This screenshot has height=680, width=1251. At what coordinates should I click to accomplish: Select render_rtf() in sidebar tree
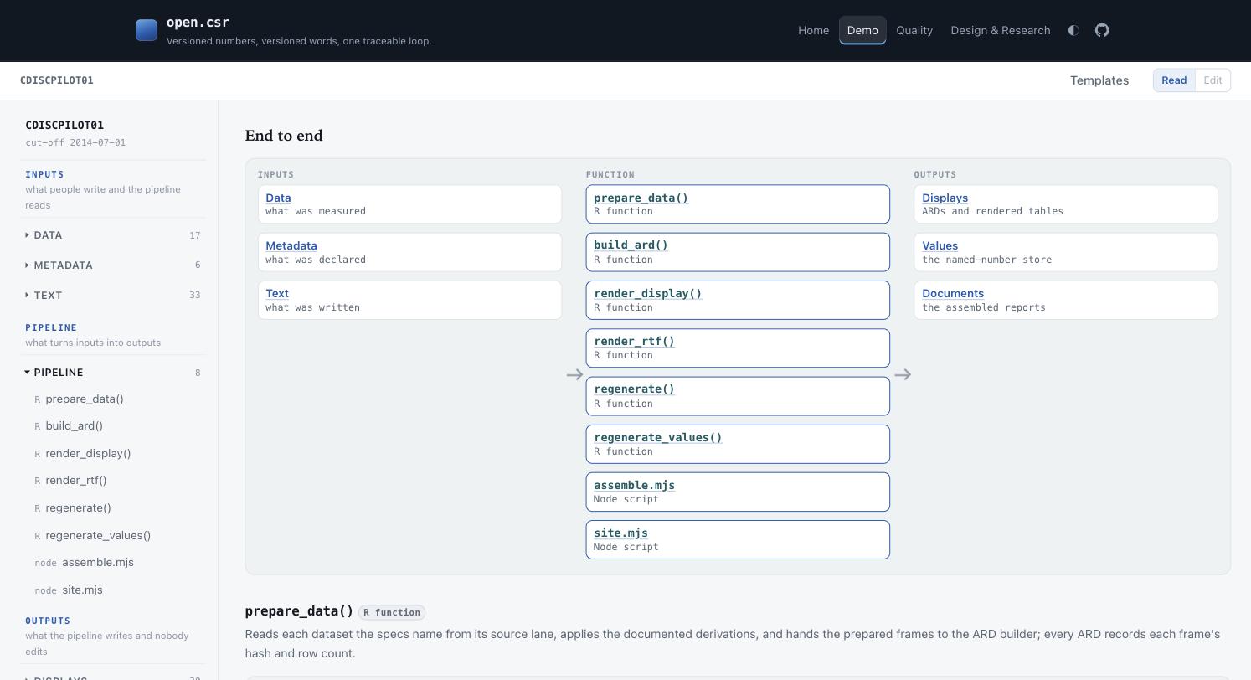pyautogui.click(x=76, y=481)
